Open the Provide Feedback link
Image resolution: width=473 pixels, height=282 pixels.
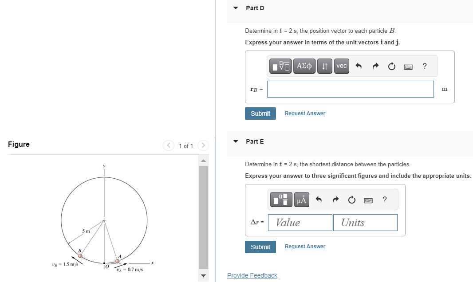tap(252, 275)
